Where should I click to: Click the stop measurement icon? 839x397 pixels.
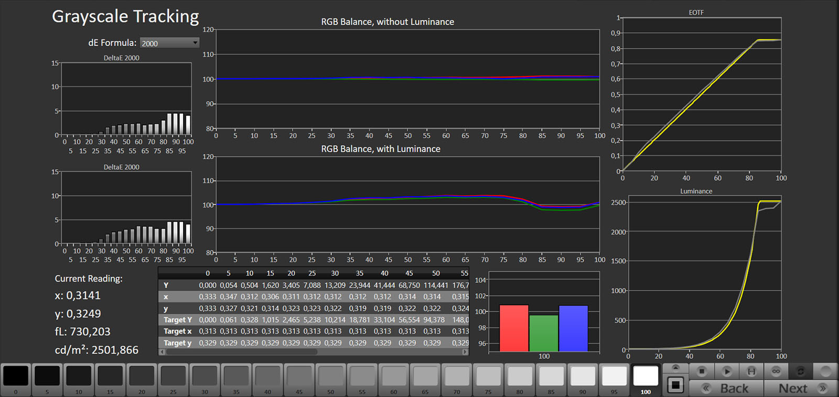pos(702,371)
